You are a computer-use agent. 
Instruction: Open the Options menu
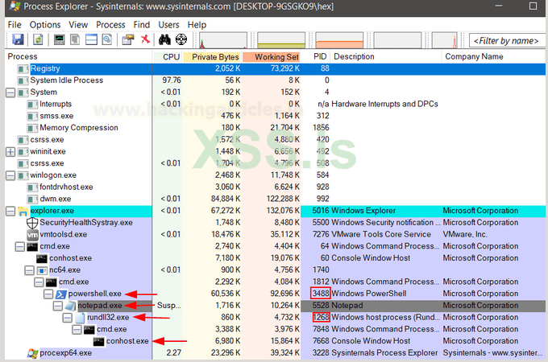click(x=45, y=25)
